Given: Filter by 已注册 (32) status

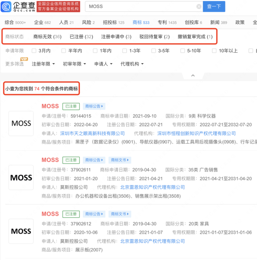Looking at the screenshot, I should 81,37.
